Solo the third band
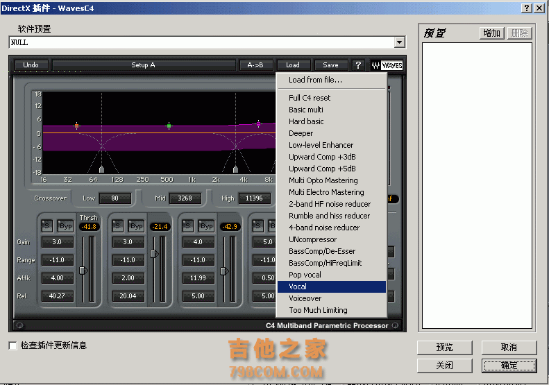Viewport: 549px width, 385px height. click(x=187, y=225)
